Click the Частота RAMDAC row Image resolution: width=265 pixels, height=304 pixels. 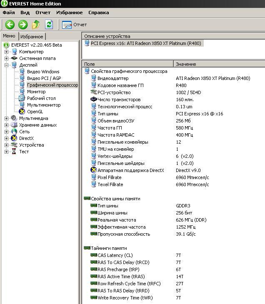[173, 135]
